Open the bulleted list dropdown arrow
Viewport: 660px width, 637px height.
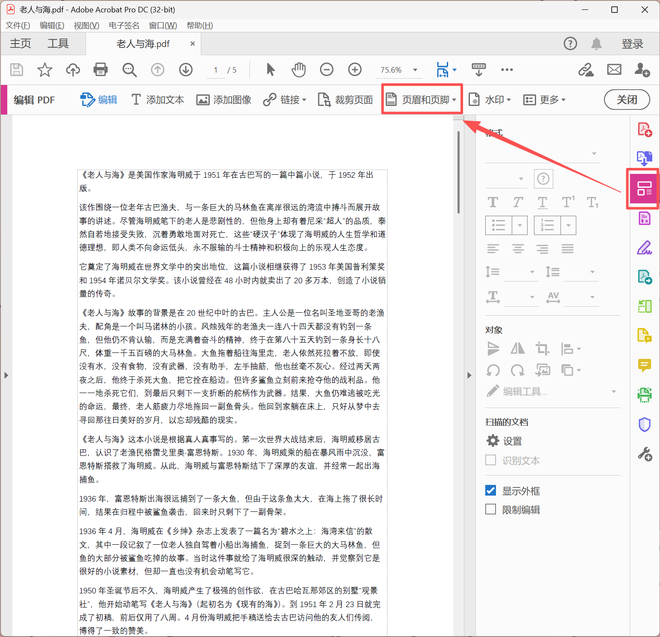click(x=519, y=225)
